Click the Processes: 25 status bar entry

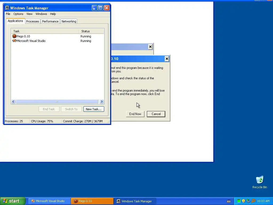click(x=17, y=121)
